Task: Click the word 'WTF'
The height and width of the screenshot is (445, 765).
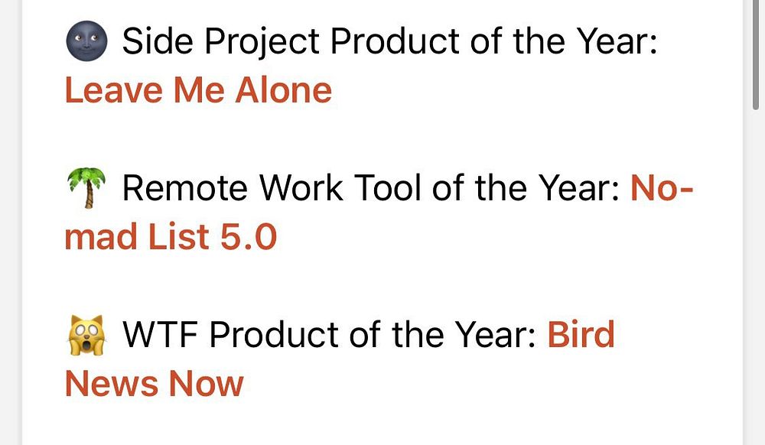Action: [160, 334]
